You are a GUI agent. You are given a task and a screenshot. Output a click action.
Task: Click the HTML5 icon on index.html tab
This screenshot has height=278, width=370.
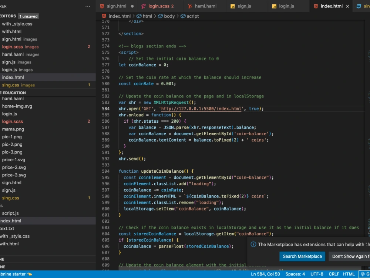tap(316, 6)
